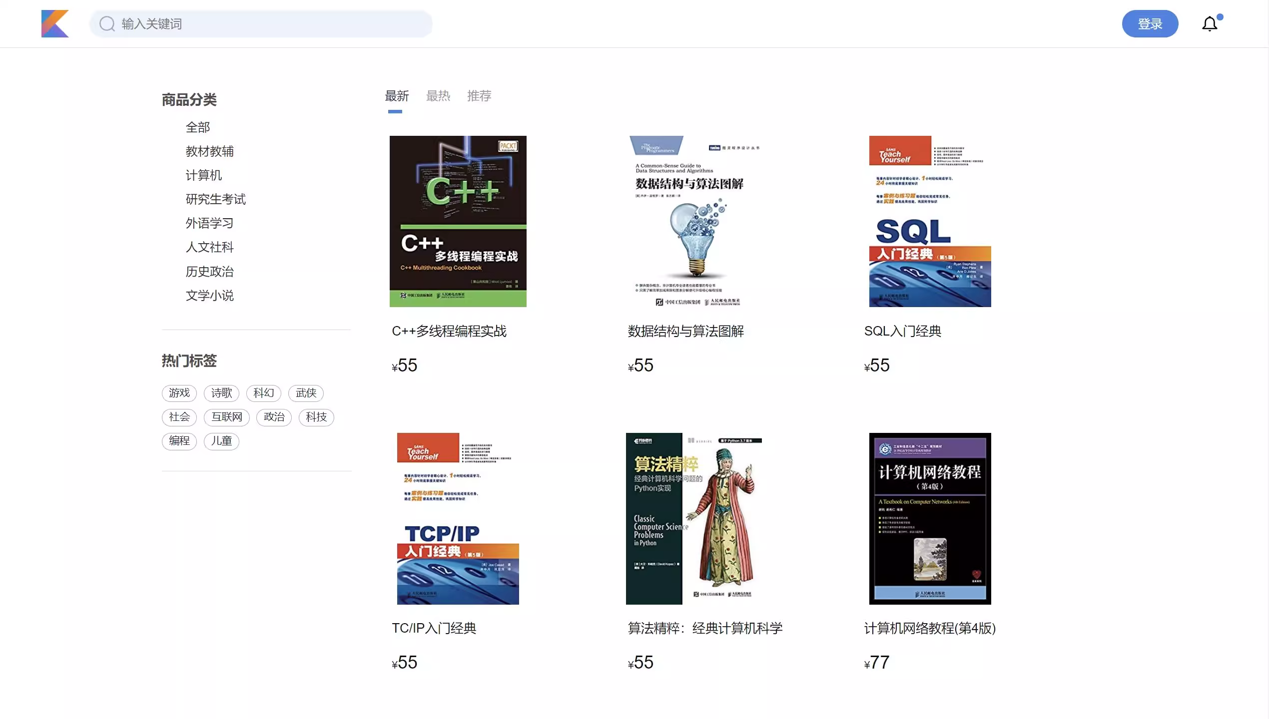The height and width of the screenshot is (719, 1269).
Task: Select the 文学小说 category
Action: [x=210, y=296]
